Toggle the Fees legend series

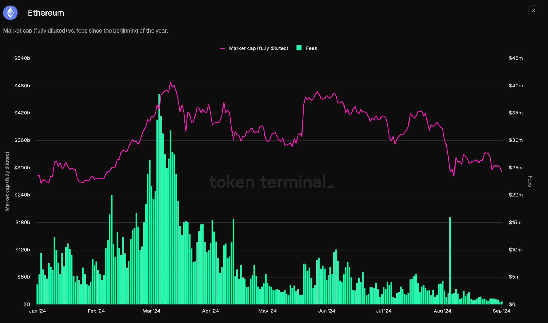tap(311, 48)
